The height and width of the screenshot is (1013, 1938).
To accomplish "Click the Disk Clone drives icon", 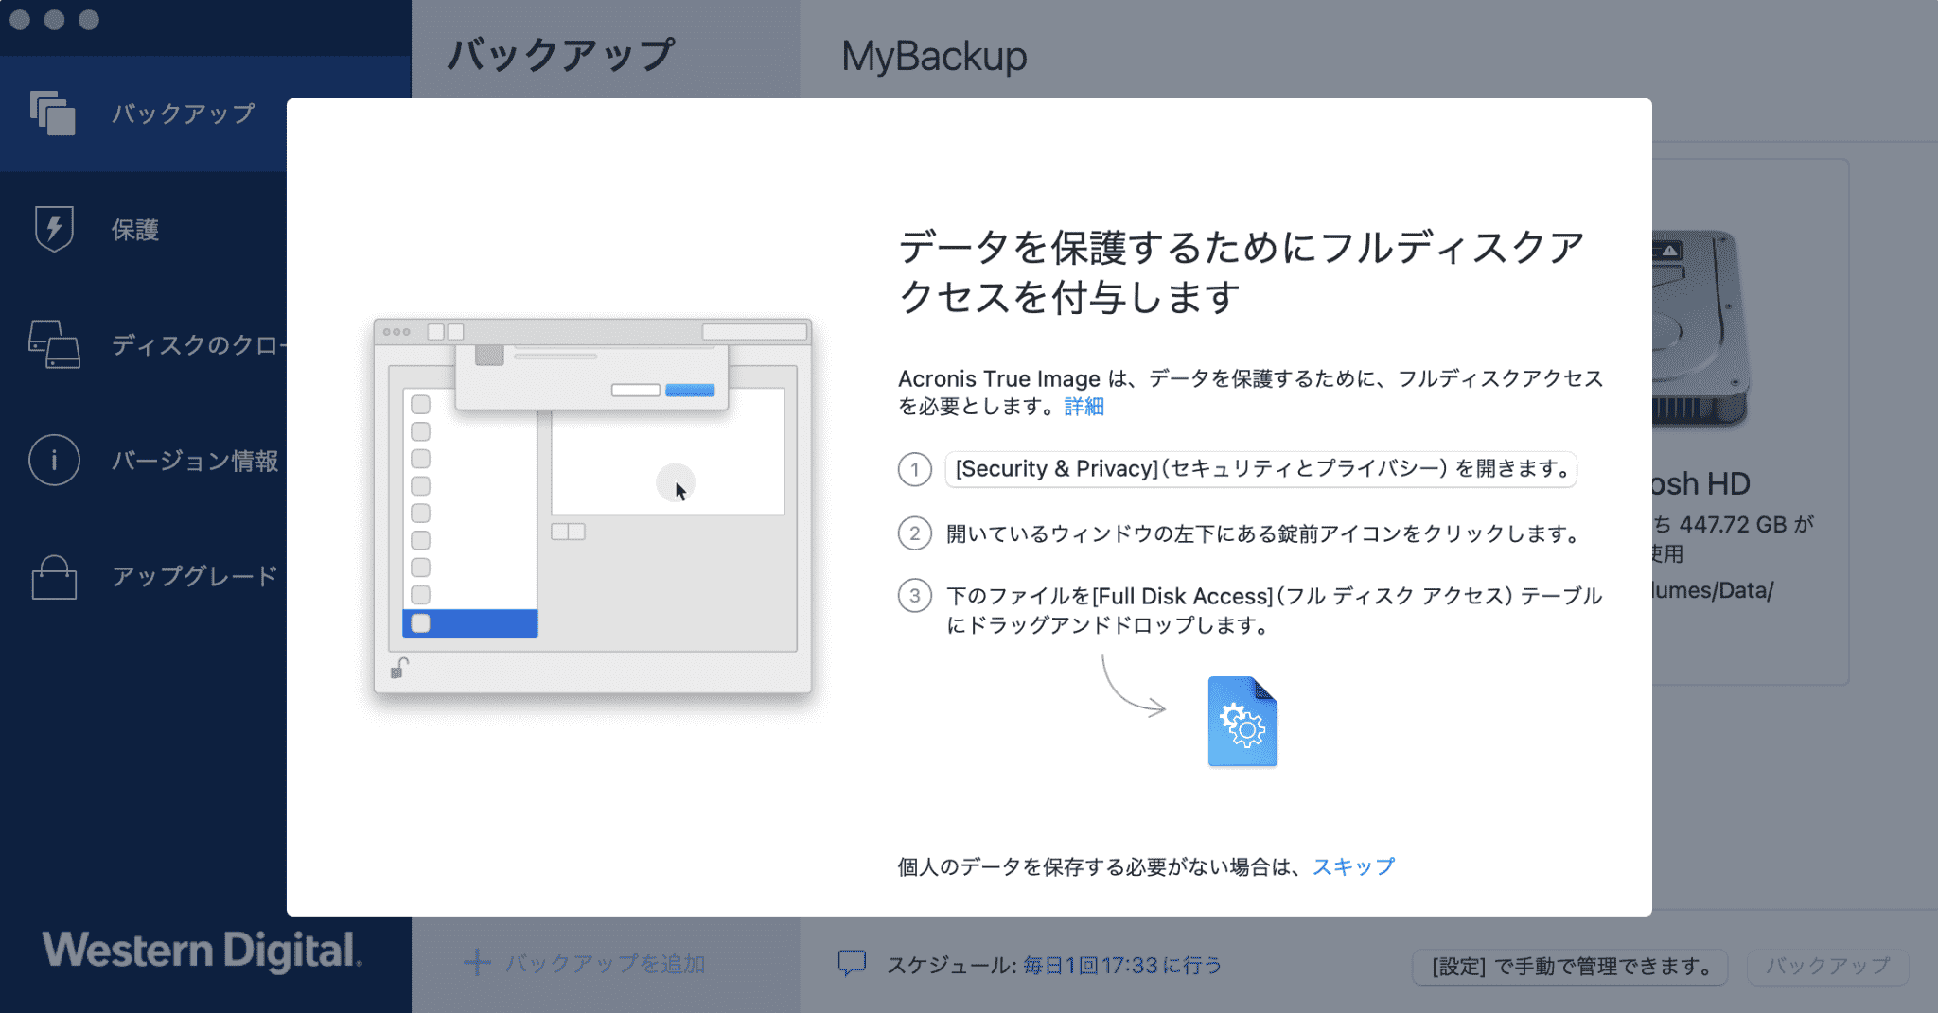I will [x=54, y=344].
